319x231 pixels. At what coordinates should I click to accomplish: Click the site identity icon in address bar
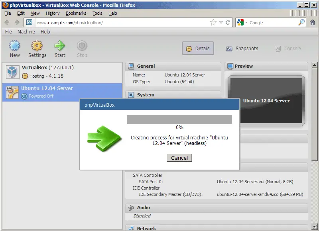(x=29, y=22)
